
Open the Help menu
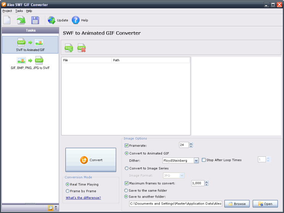29,11
